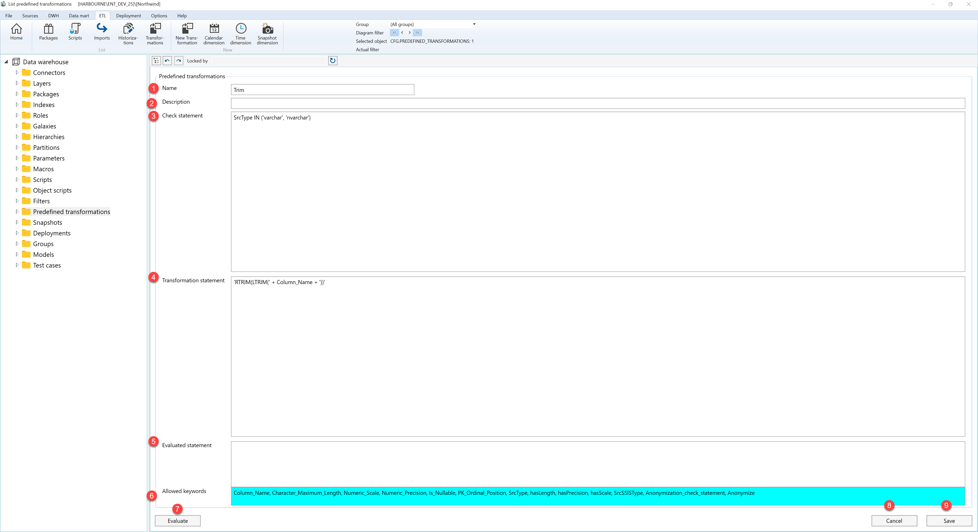Expand the Galaxies tree node
Screen dimensions: 978x532
(17, 126)
